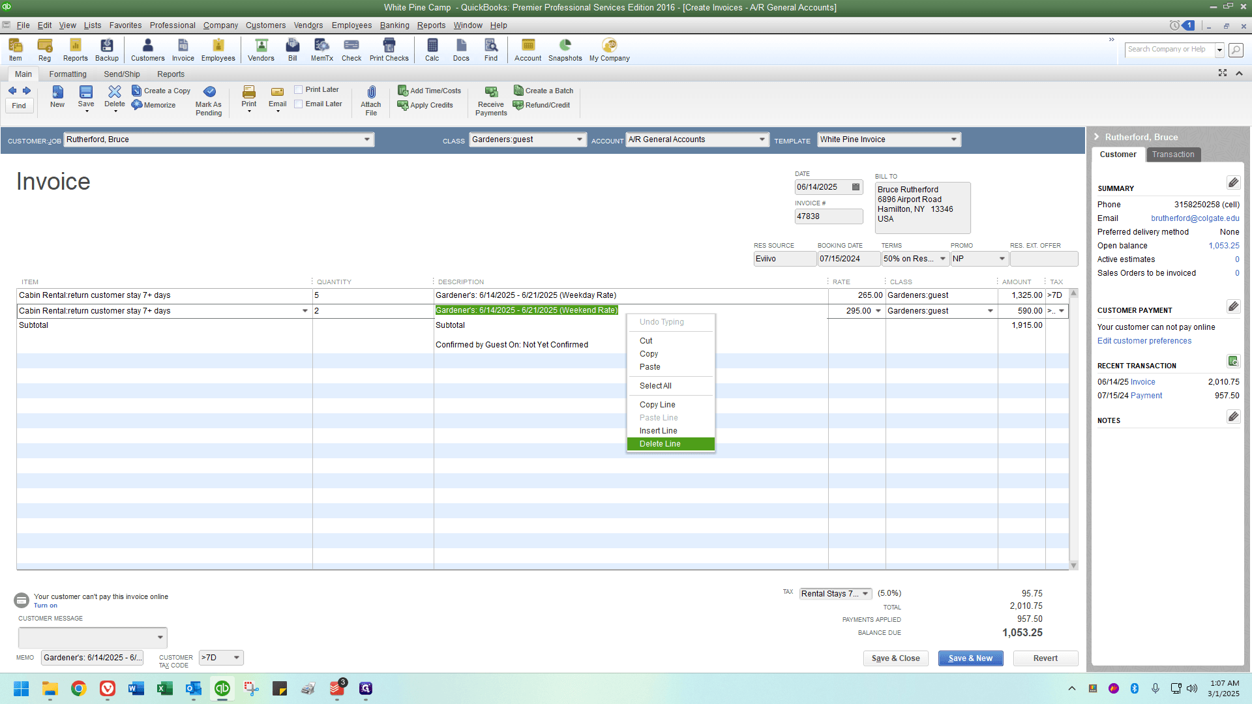Open the Banking menu

pos(395,25)
